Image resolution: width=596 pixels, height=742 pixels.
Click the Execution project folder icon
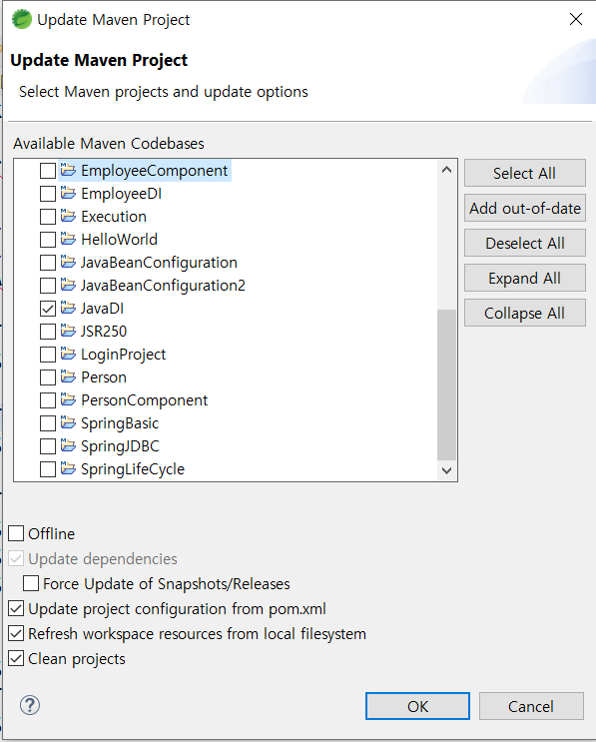(x=68, y=216)
